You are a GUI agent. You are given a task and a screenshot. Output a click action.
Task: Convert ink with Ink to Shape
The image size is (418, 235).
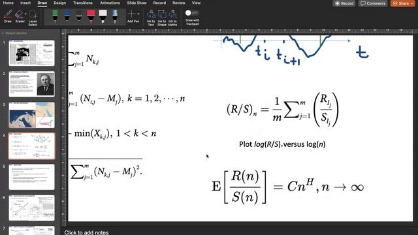[x=162, y=18]
